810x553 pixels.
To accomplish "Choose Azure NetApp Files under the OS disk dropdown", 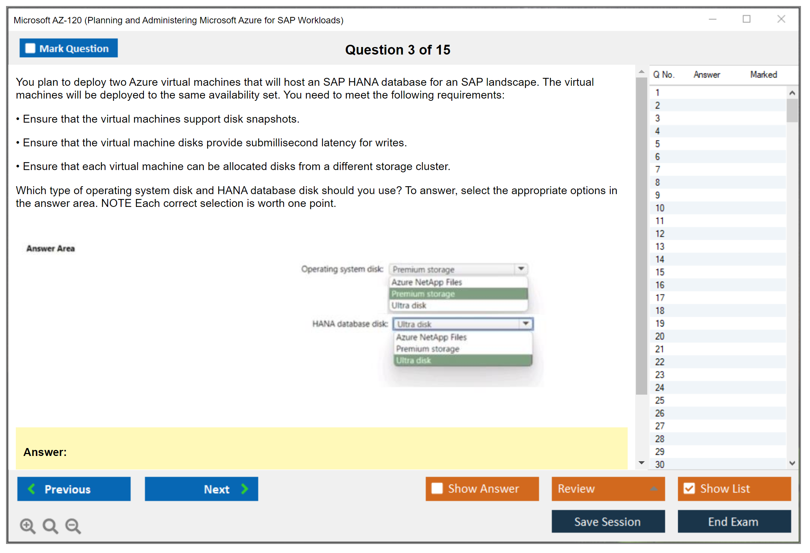I will pos(427,282).
